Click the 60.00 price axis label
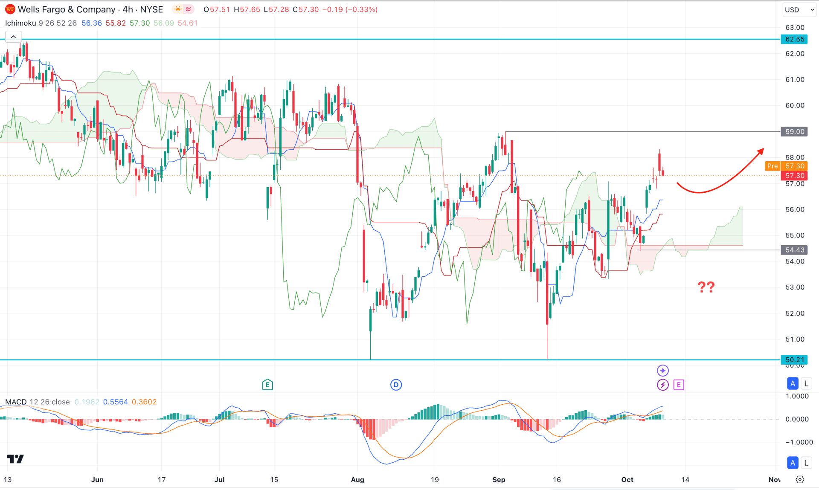This screenshot has height=490, width=819. point(795,105)
